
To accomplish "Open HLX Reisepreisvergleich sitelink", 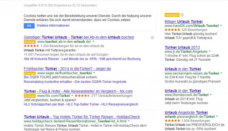I will click(120, 104).
